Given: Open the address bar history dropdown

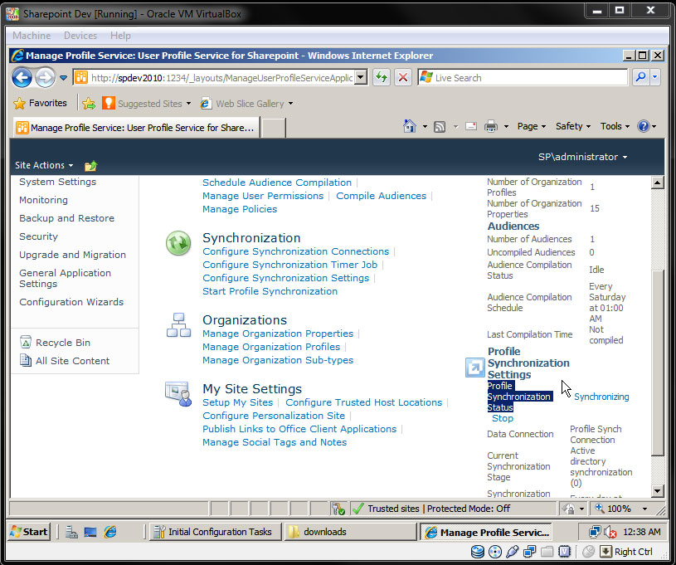Looking at the screenshot, I should point(362,78).
